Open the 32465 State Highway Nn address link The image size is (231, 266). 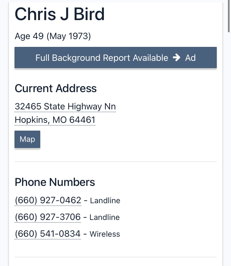click(x=65, y=107)
